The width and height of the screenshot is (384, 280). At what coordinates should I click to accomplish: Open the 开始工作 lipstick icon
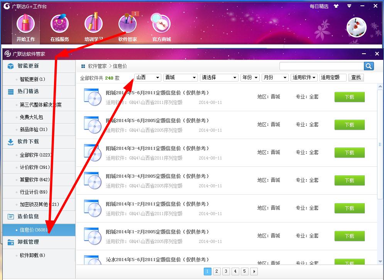pos(26,24)
